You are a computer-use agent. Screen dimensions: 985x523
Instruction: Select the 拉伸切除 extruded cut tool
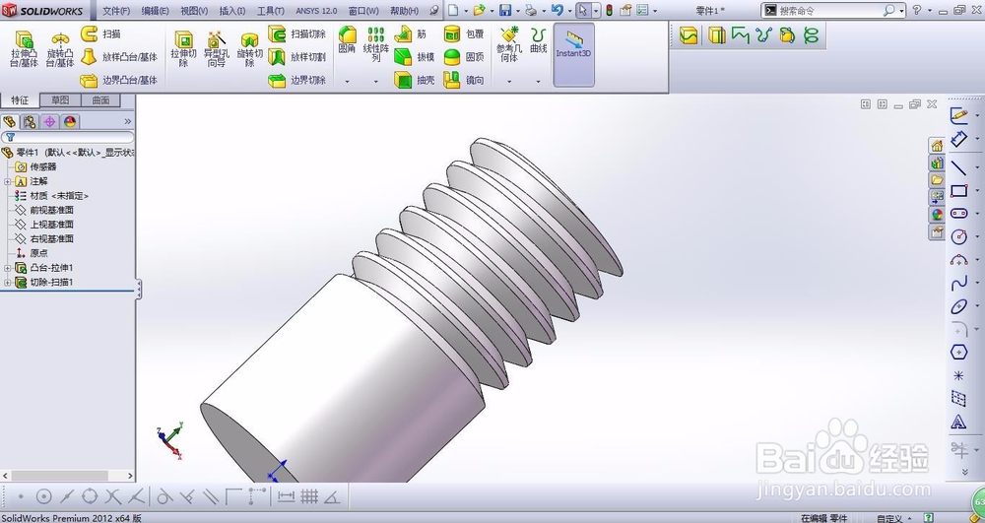[183, 49]
